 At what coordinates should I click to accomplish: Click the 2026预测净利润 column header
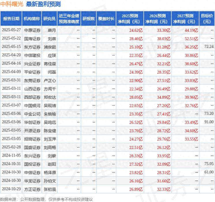pyautogui.click(x=158, y=19)
